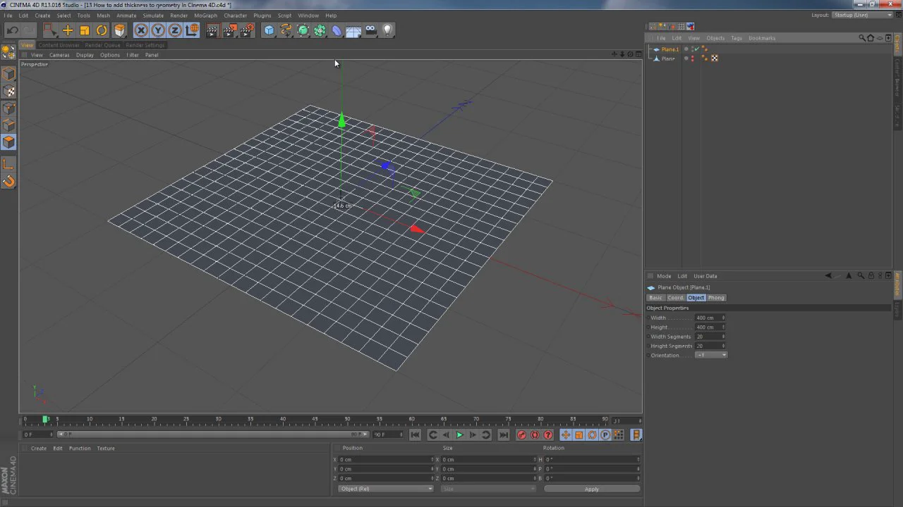Open the Orientation dropdown showing +Y
This screenshot has height=507, width=903.
[711, 355]
